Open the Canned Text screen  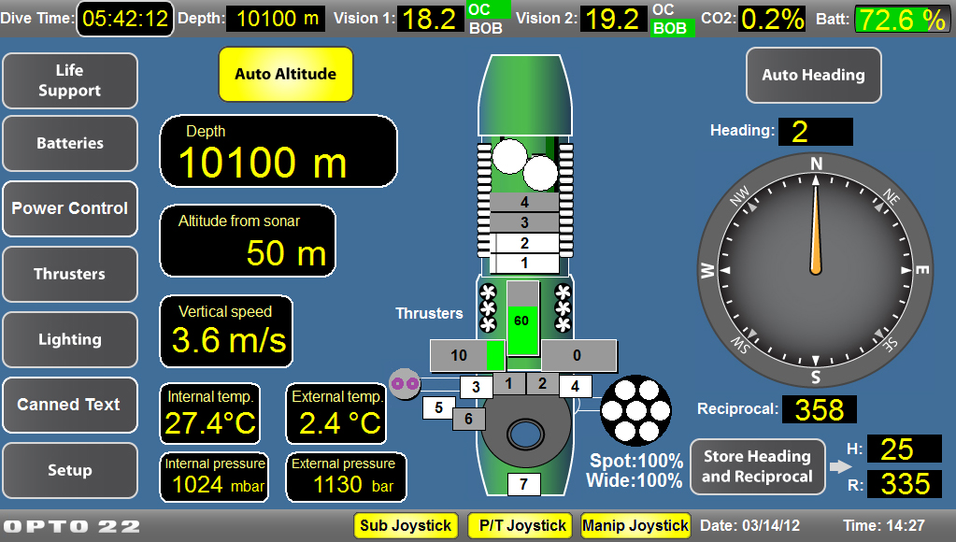click(x=70, y=405)
